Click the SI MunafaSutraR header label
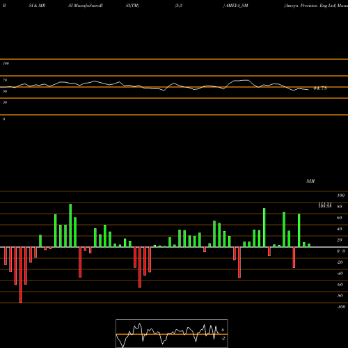348x348 pixels. coord(86,6)
